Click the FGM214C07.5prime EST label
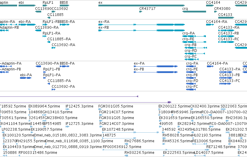Screen dimensions: 247x157 point(116,112)
